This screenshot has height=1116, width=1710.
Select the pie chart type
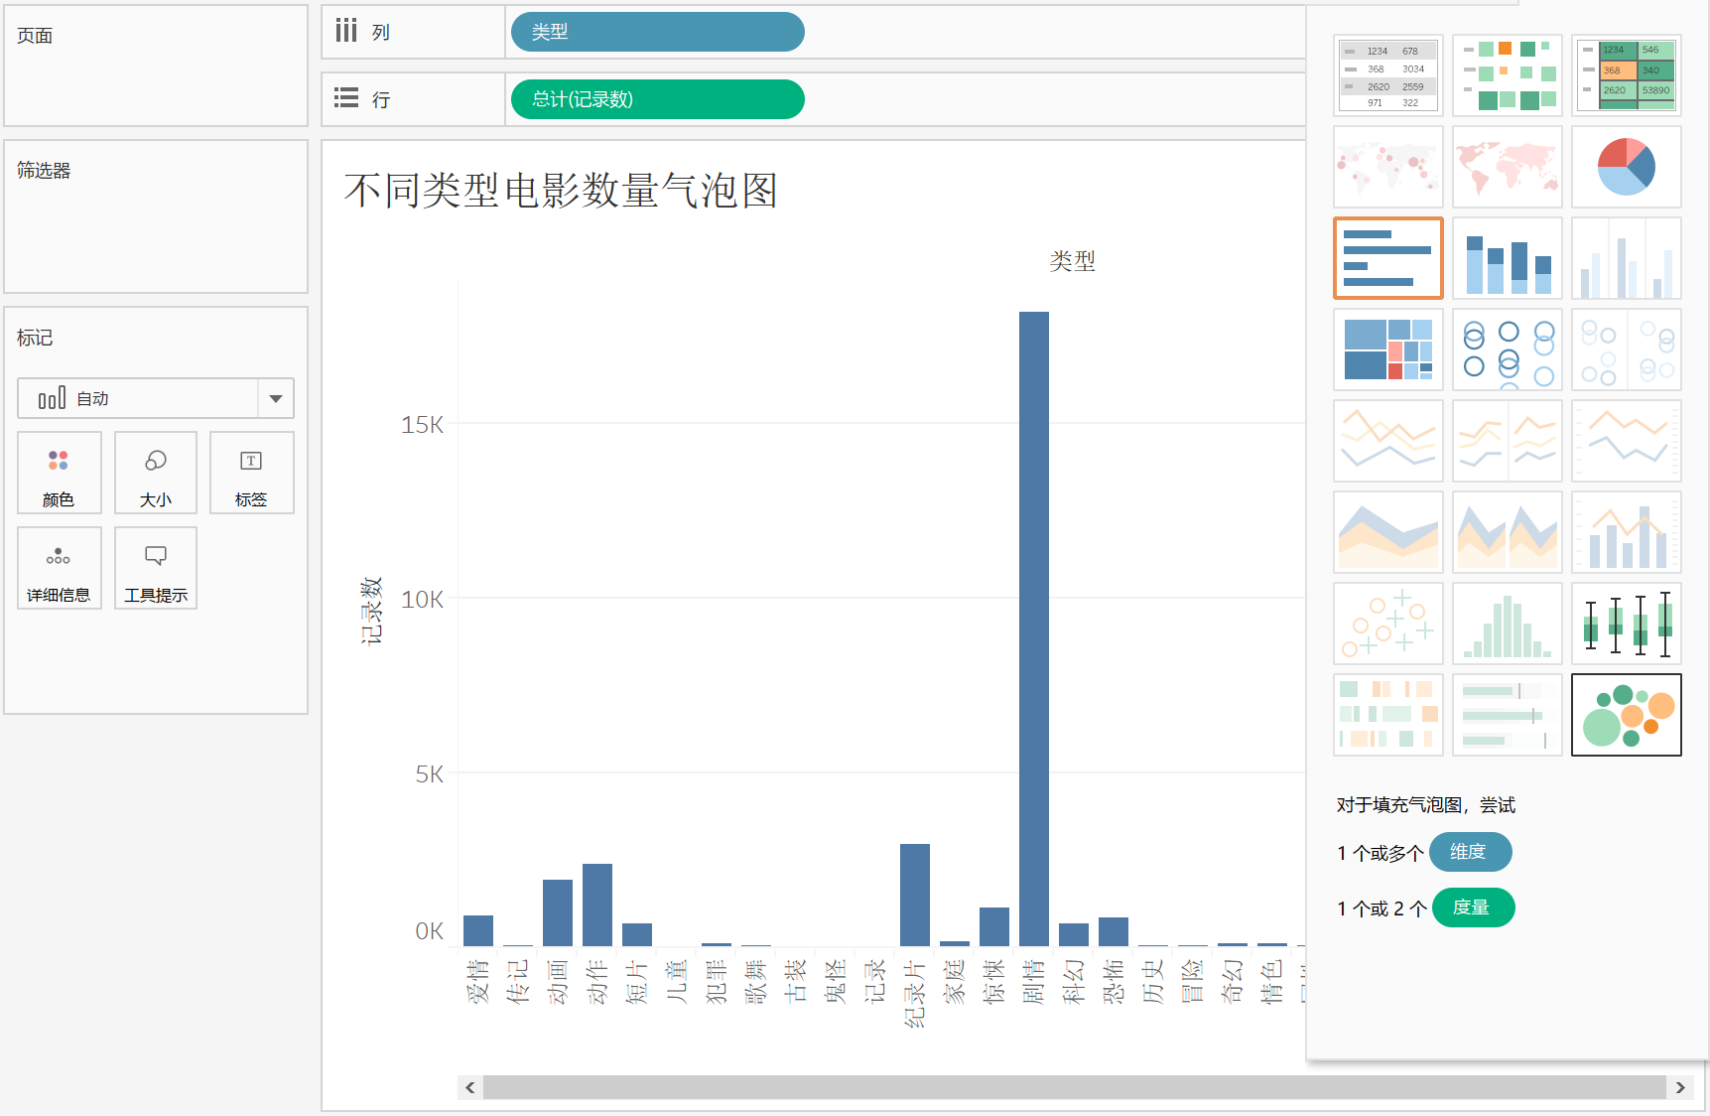point(1627,167)
